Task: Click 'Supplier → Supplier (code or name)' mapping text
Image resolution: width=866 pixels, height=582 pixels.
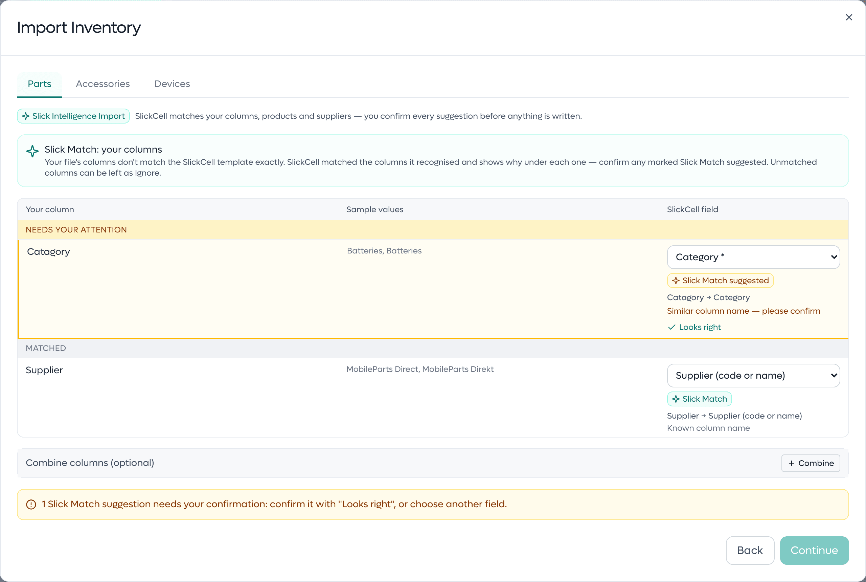Action: click(x=734, y=416)
